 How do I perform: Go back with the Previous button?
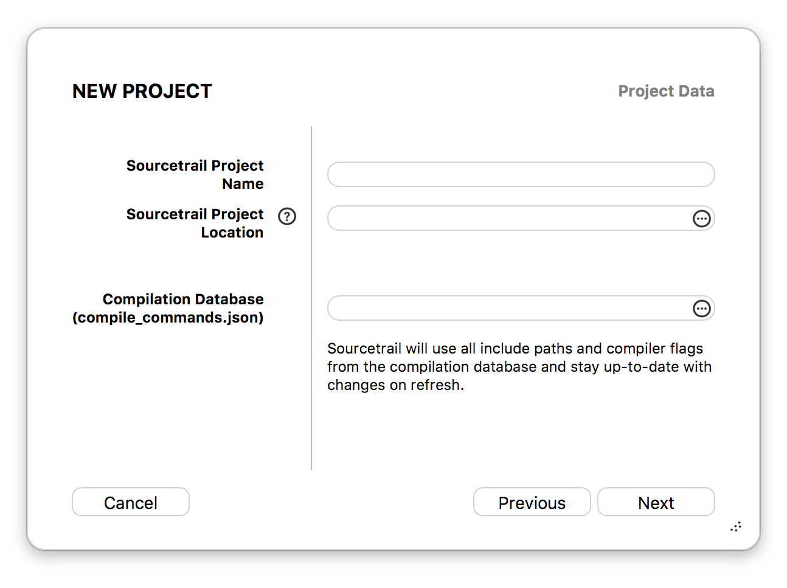point(532,502)
